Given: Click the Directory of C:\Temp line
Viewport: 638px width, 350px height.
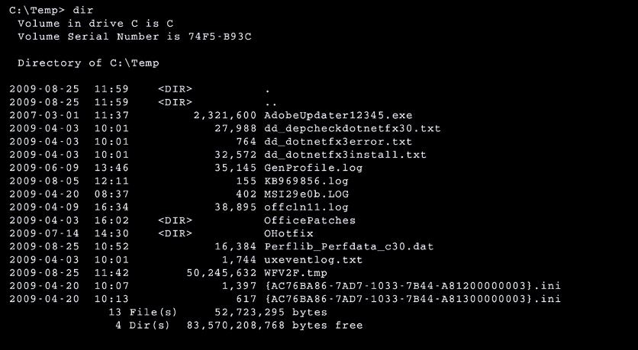Looking at the screenshot, I should click(89, 63).
